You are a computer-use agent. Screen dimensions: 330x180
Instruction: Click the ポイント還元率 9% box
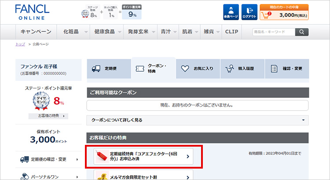click(x=132, y=12)
